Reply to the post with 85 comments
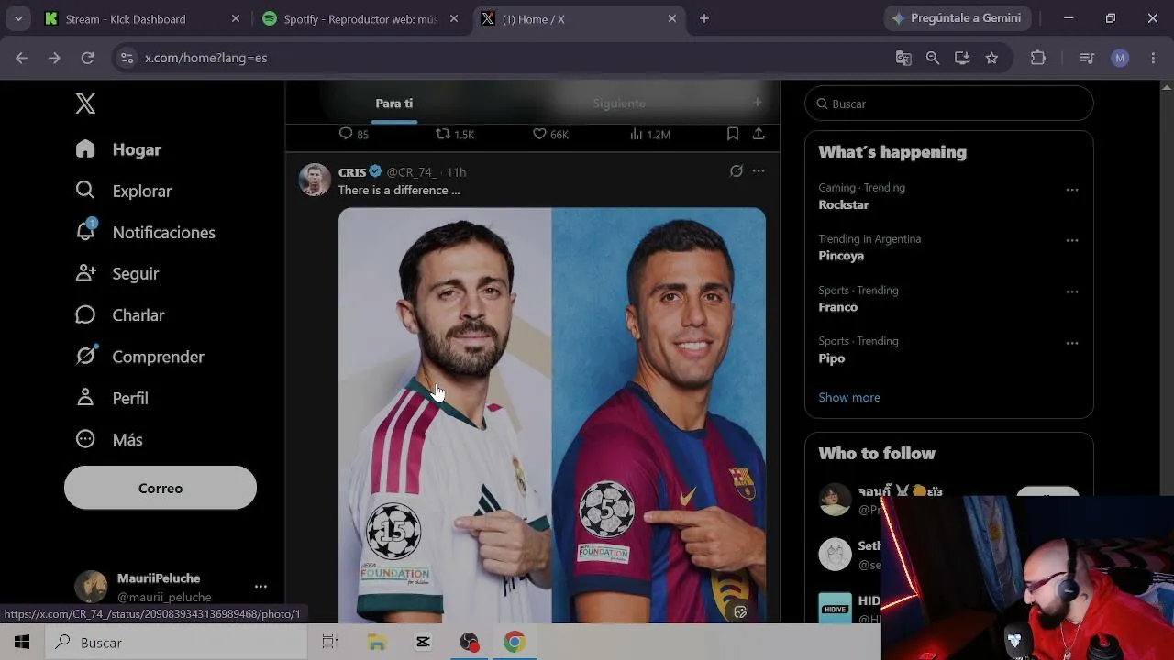1174x660 pixels. 353,134
